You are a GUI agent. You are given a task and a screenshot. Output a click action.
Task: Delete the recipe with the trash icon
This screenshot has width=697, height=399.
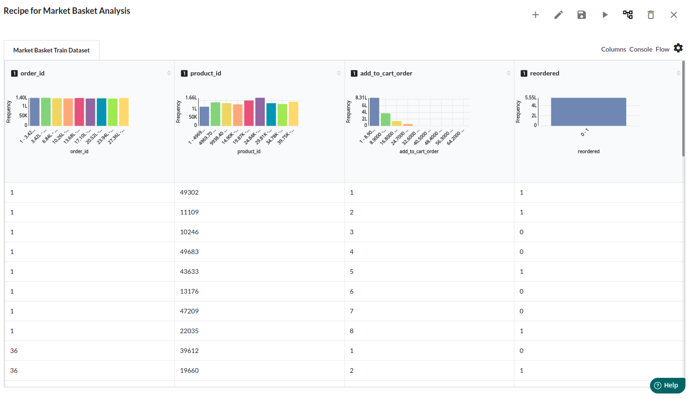[650, 15]
